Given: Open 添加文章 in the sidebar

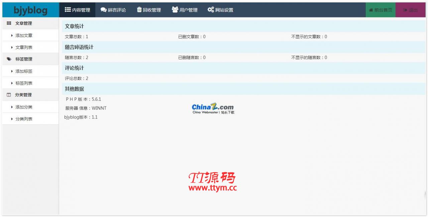Looking at the screenshot, I should [x=30, y=35].
